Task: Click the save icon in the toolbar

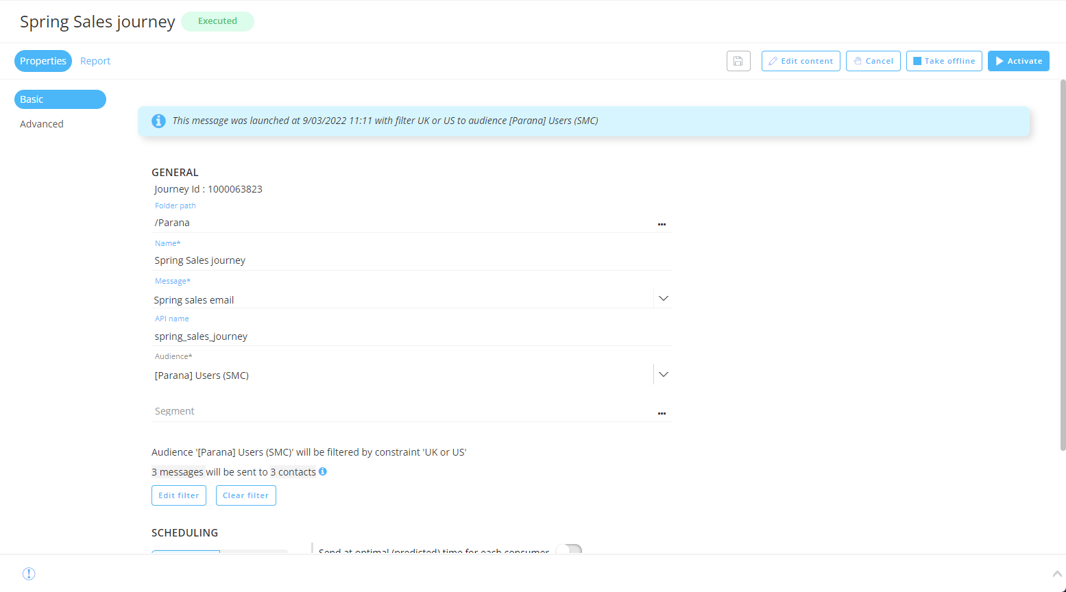Action: 738,60
